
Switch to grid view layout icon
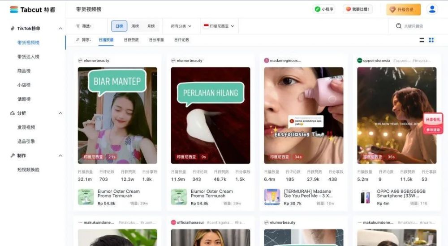pos(431,40)
